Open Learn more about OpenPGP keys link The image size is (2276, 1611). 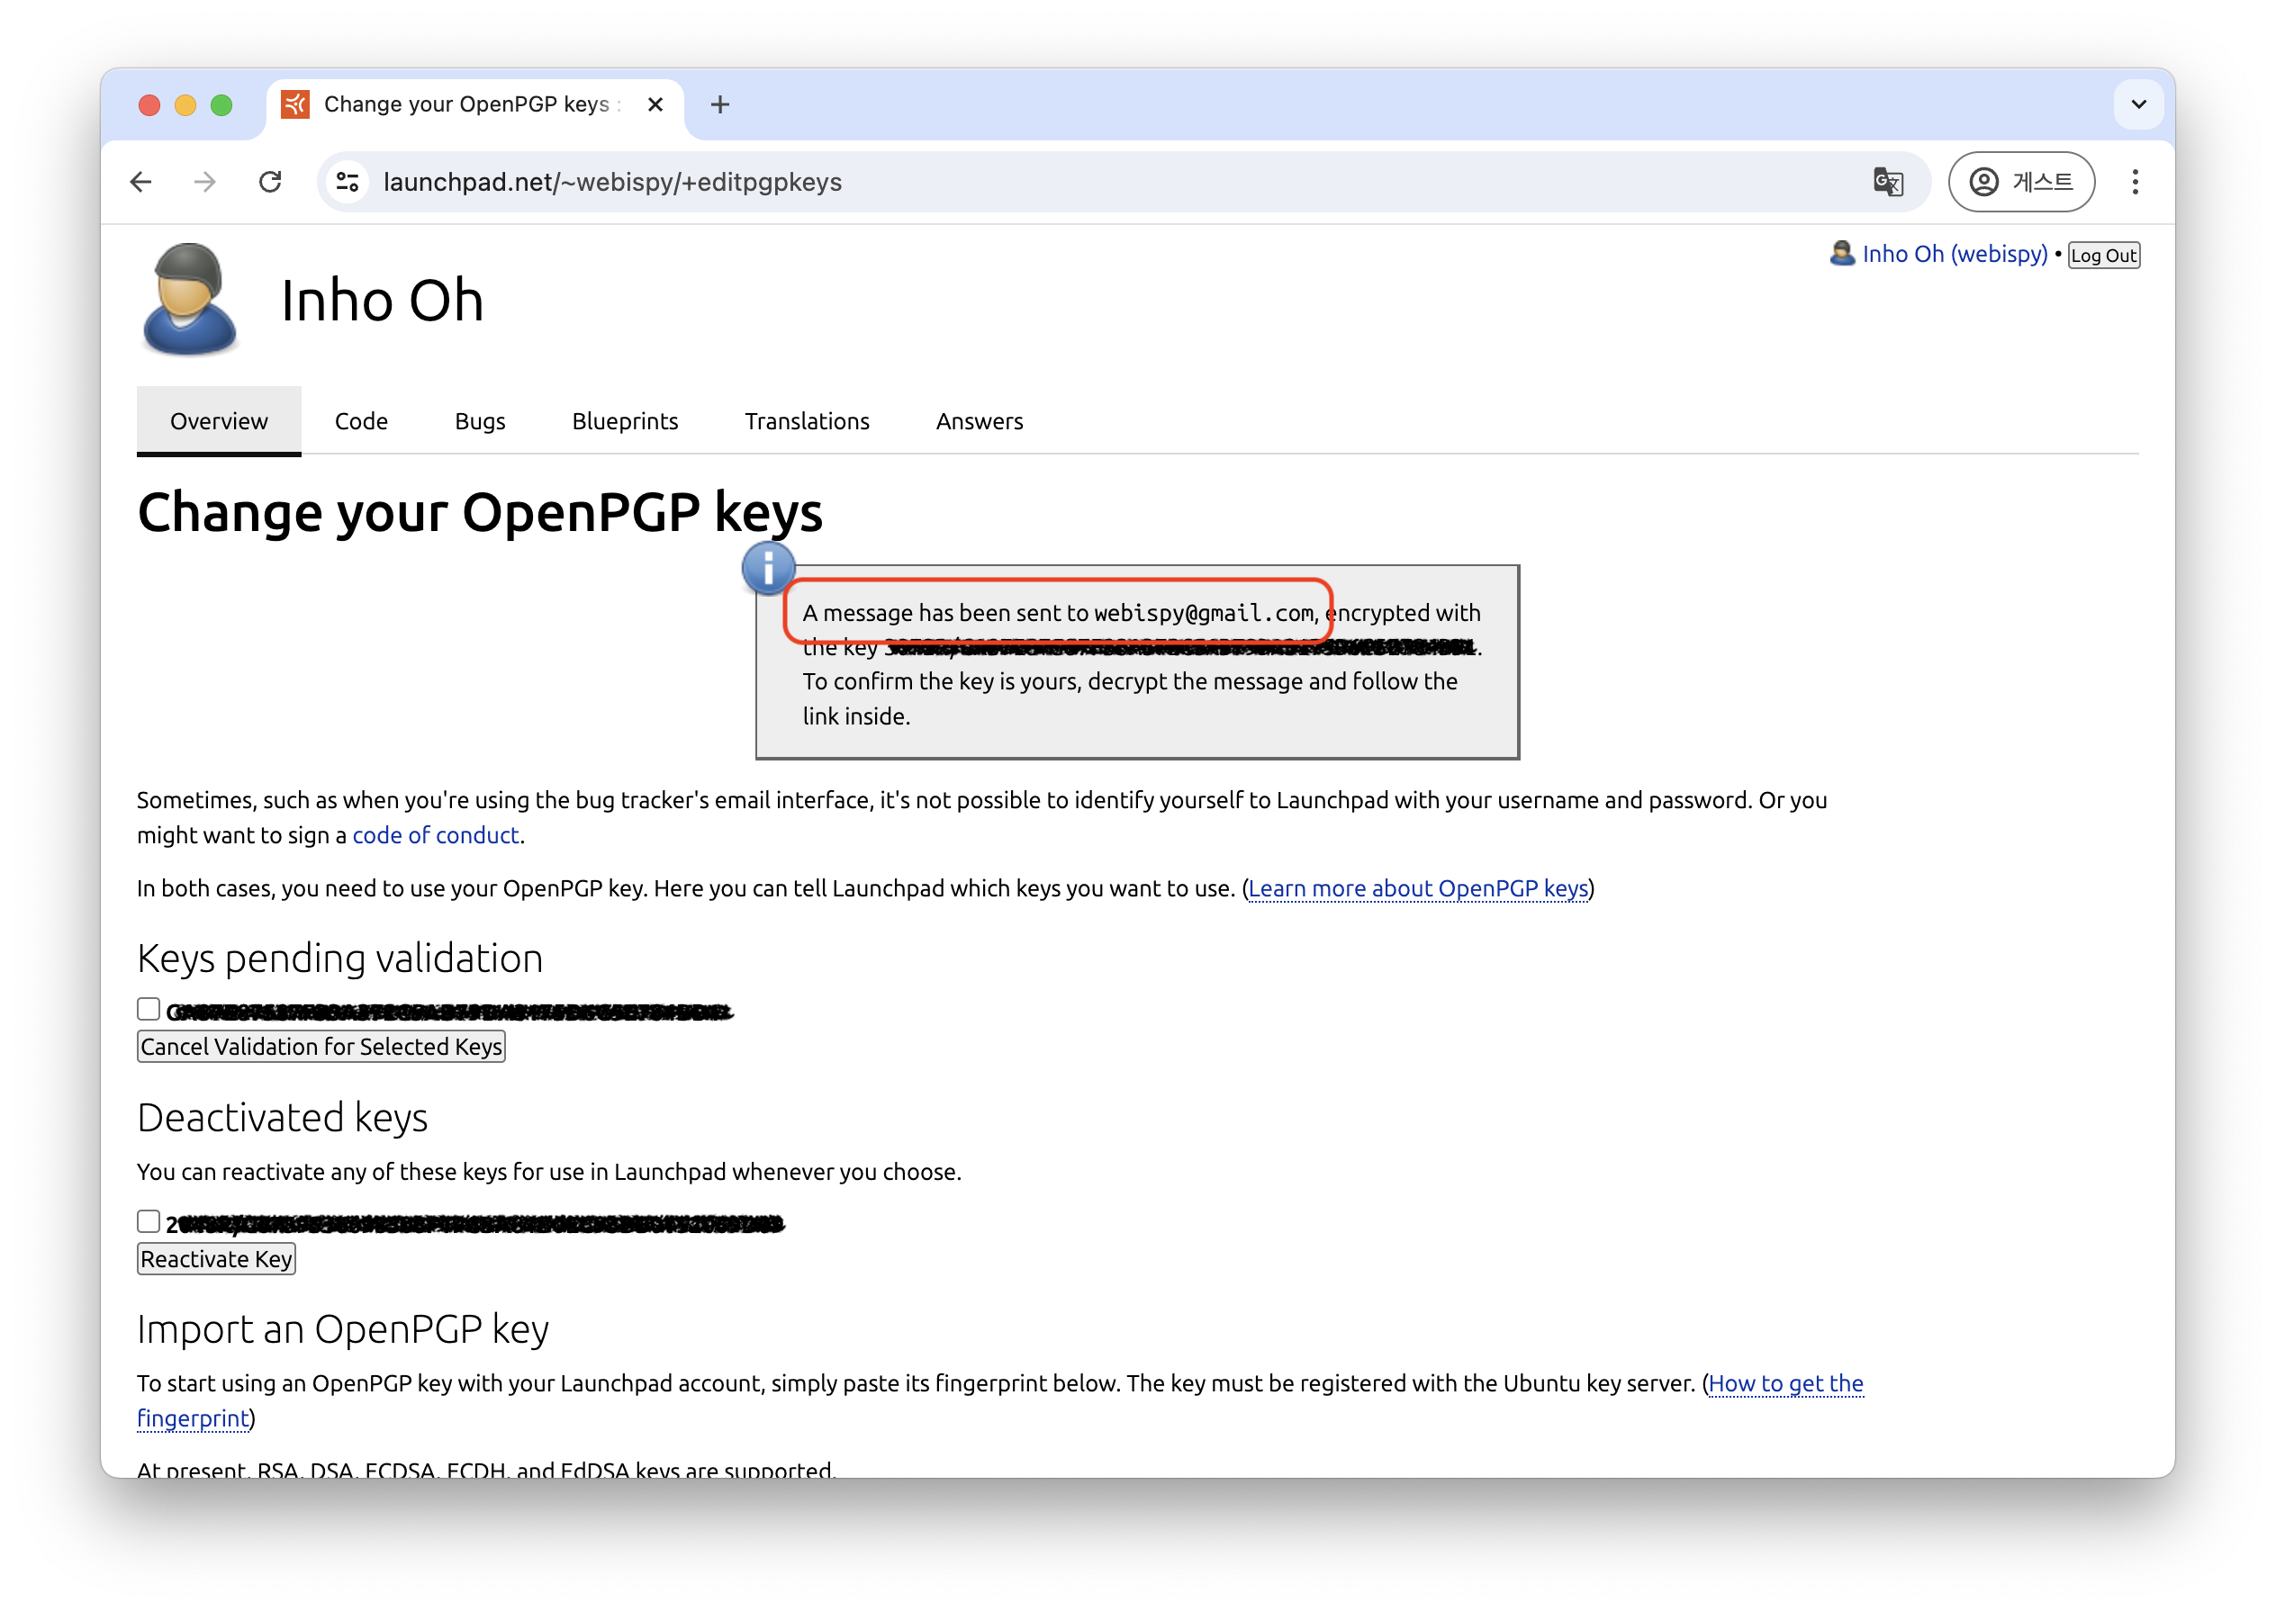coord(1417,887)
